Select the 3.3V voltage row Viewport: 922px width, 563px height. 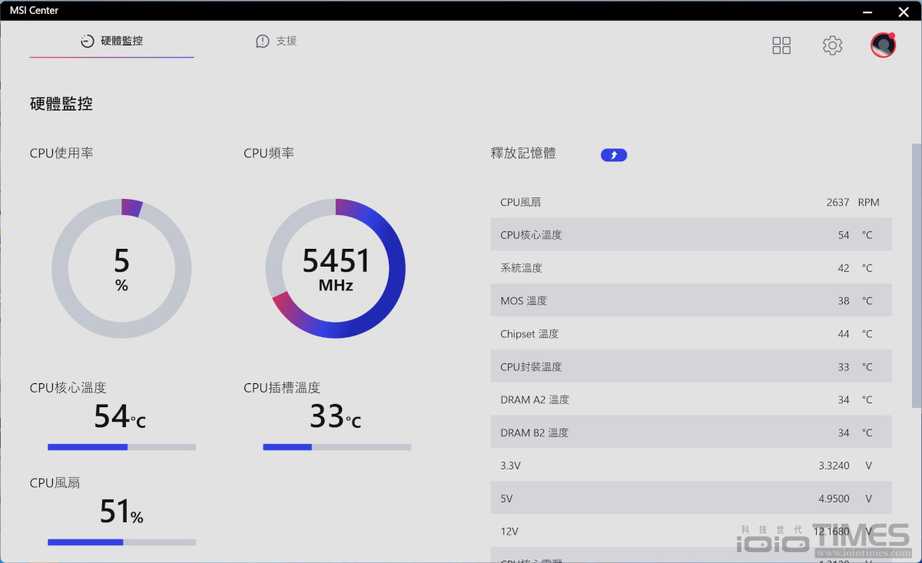[691, 466]
